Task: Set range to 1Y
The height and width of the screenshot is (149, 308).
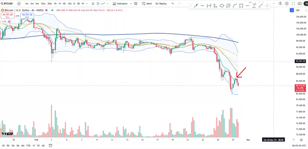Action: (34, 146)
